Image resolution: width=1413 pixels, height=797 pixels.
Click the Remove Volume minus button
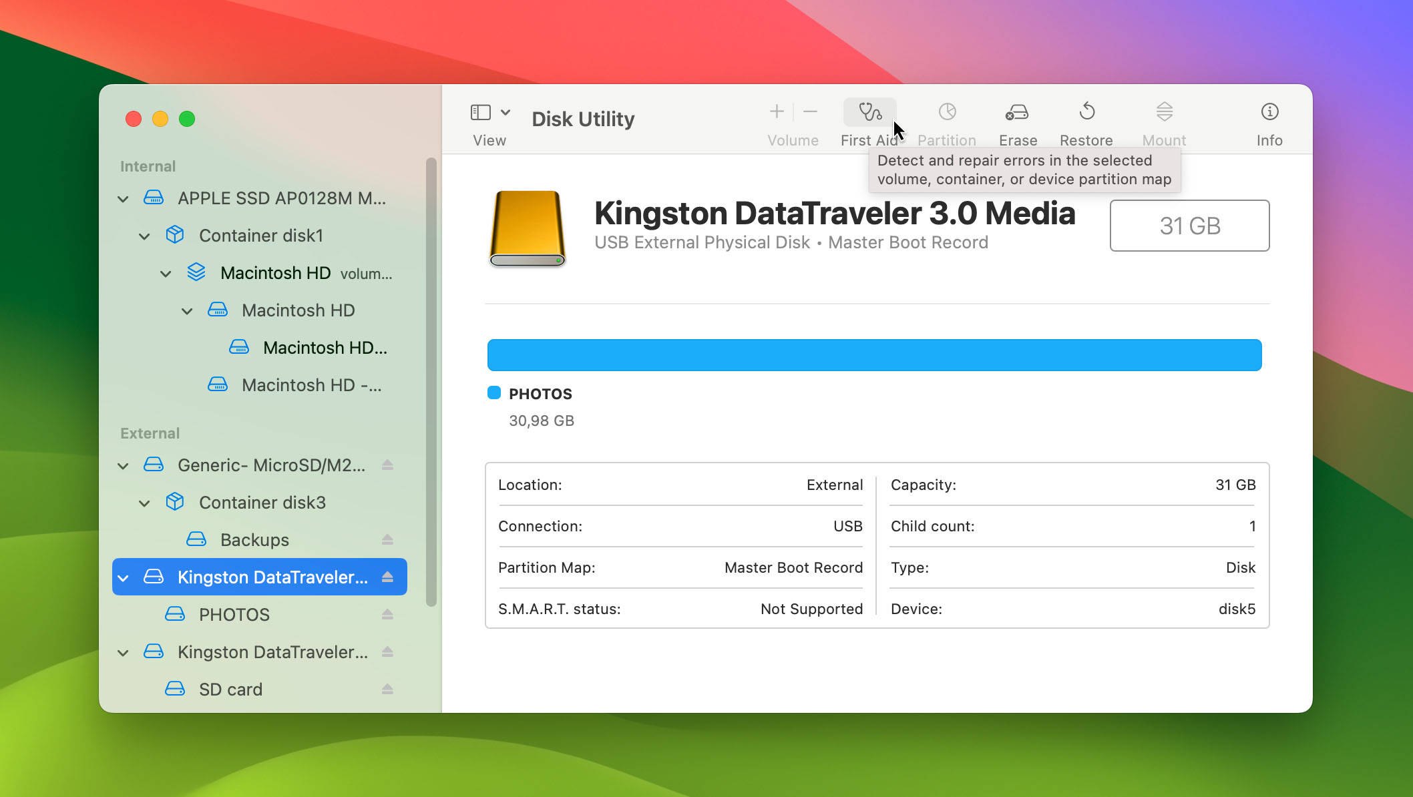811,111
